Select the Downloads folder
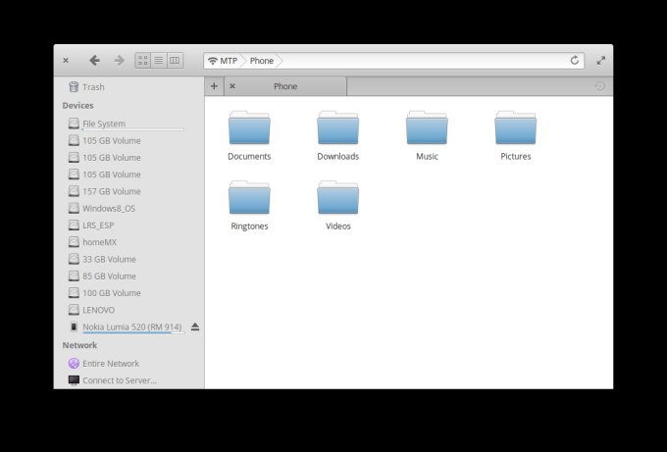This screenshot has height=452, width=667. 337,136
